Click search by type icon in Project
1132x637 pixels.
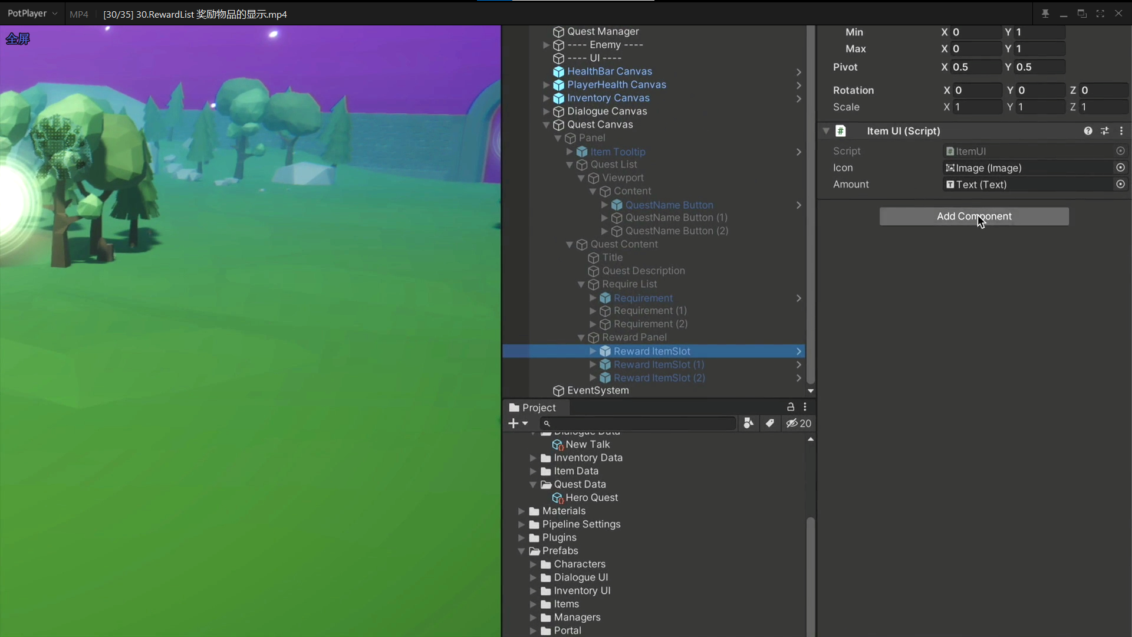pyautogui.click(x=748, y=423)
